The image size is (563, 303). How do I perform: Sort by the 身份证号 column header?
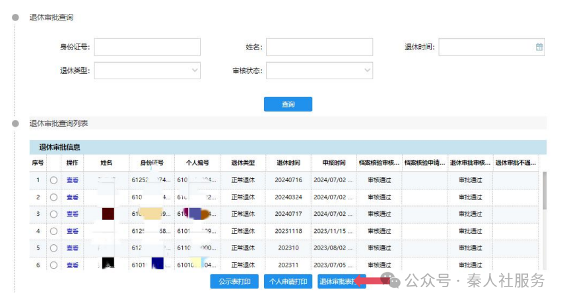(x=152, y=162)
